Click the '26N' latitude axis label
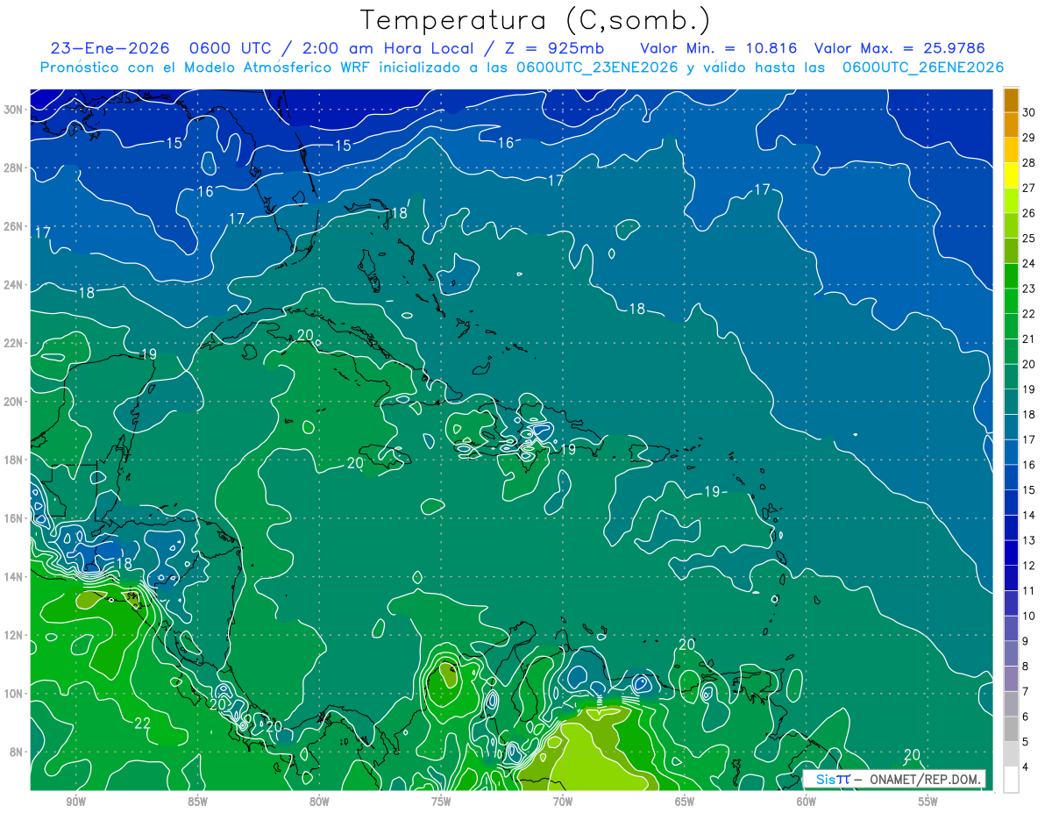The height and width of the screenshot is (813, 1052). (14, 226)
